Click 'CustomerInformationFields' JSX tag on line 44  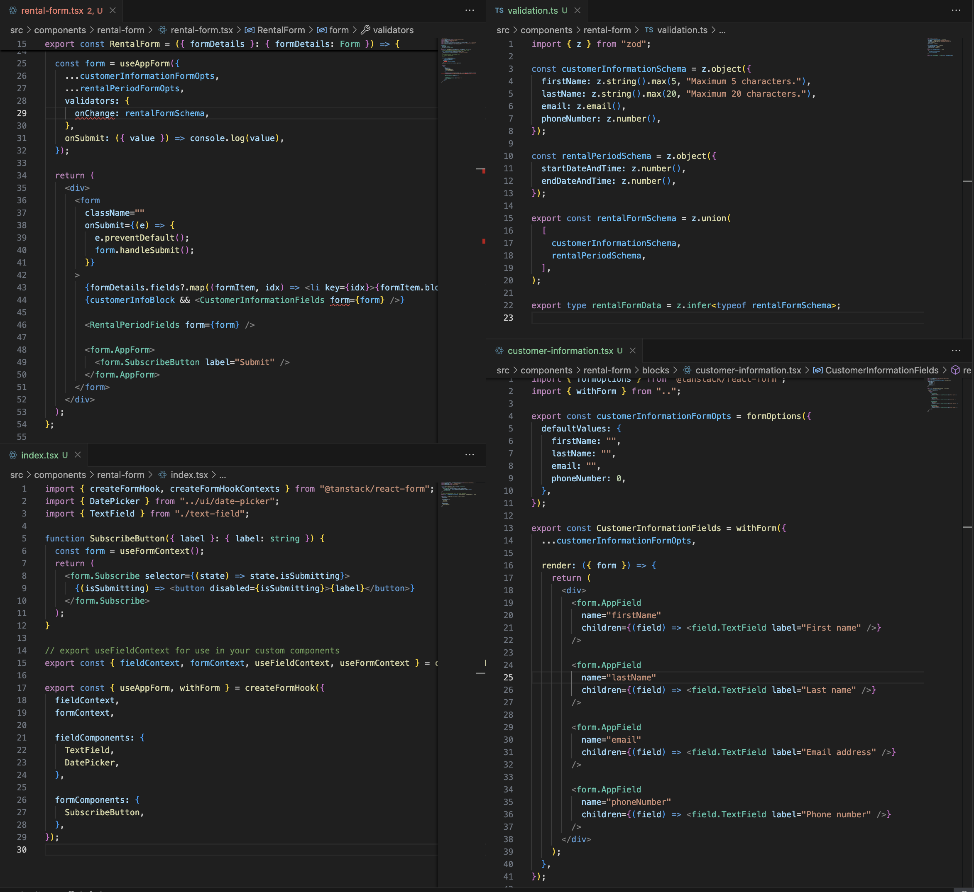262,300
